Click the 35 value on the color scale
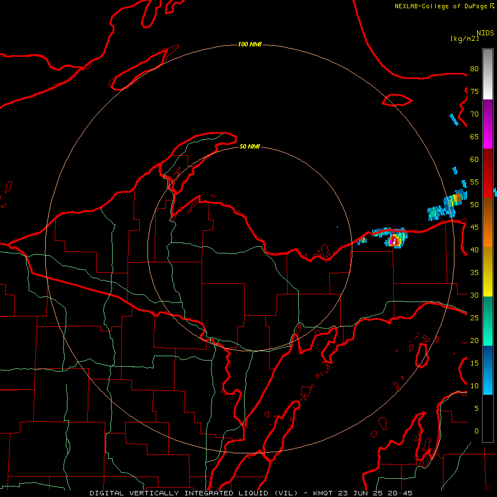Viewport: 497px width, 497px height. 474,273
